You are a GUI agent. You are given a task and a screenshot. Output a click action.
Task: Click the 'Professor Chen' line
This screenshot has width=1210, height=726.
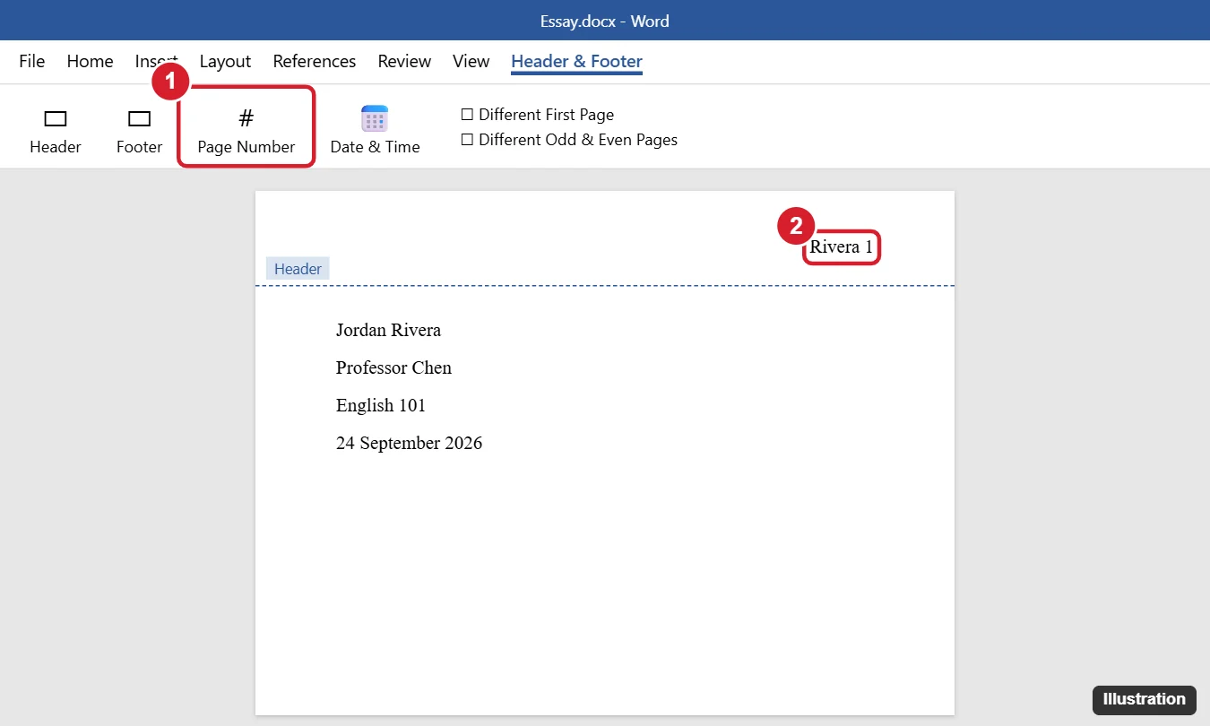[x=393, y=367]
